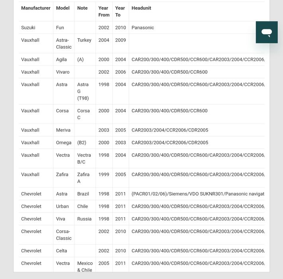This screenshot has height=279, width=283.
Task: Select the Year To column header
Action: click(120, 12)
